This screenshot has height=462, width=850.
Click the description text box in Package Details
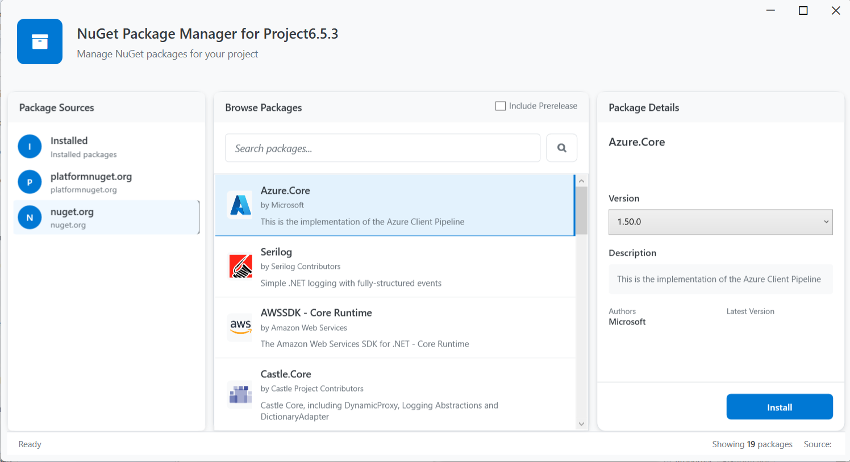[720, 279]
